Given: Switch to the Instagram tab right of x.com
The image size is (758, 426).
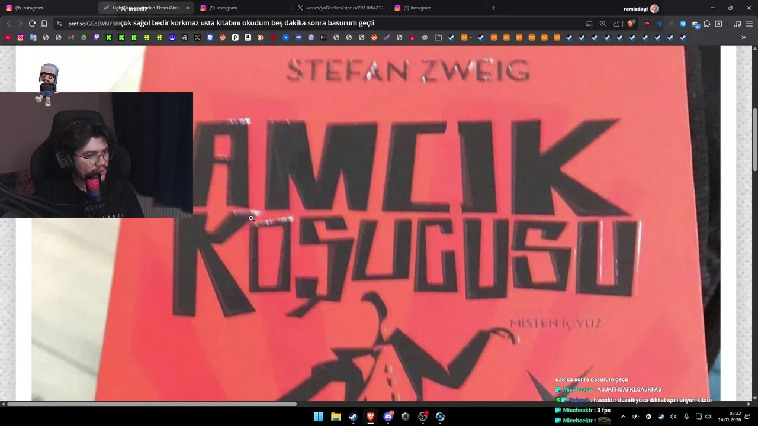Looking at the screenshot, I should [437, 8].
